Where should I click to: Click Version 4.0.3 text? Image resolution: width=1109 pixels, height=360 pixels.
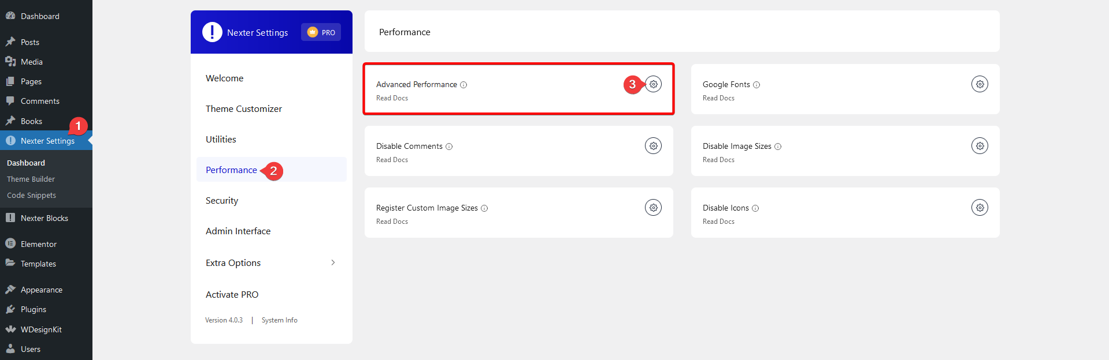224,320
